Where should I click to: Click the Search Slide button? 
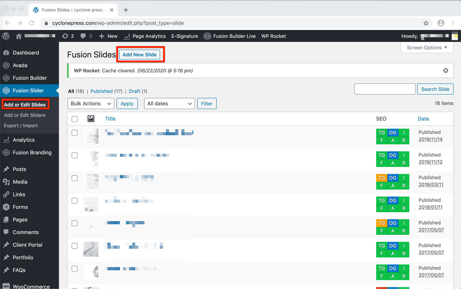click(435, 89)
